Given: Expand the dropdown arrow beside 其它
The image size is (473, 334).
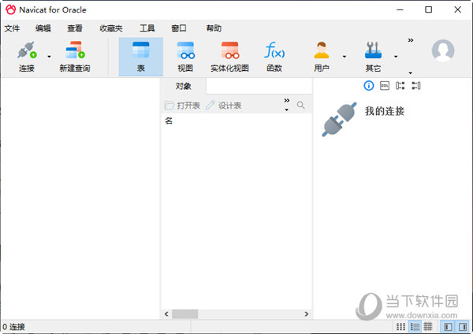Looking at the screenshot, I should (x=396, y=57).
